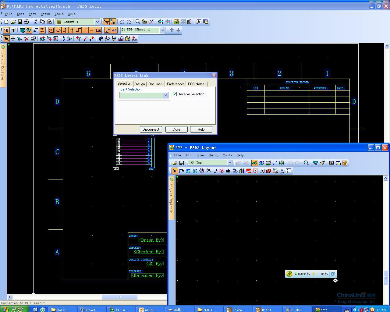
Task: Click the up arrow next to sheet selector
Action: (x=172, y=30)
